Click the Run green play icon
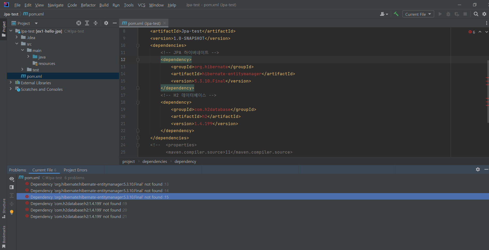The width and height of the screenshot is (489, 250). (x=440, y=14)
